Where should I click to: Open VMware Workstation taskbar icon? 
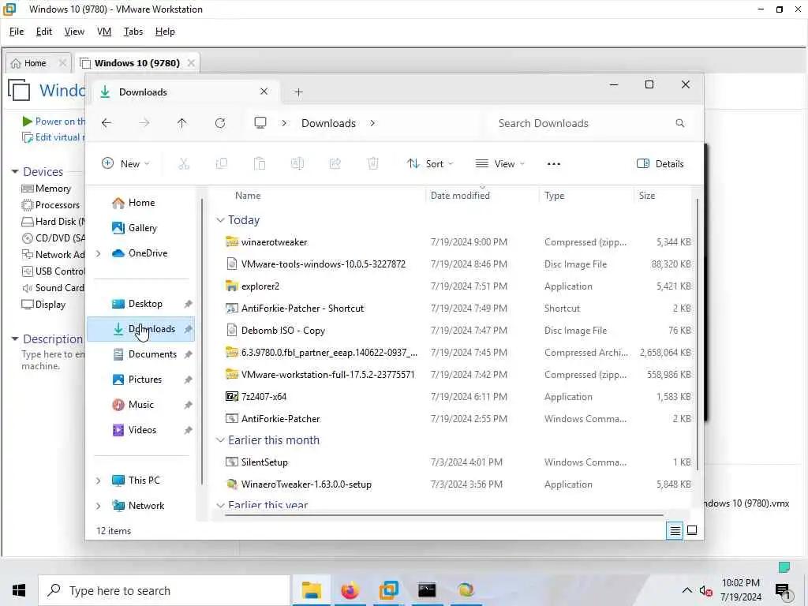(x=388, y=590)
